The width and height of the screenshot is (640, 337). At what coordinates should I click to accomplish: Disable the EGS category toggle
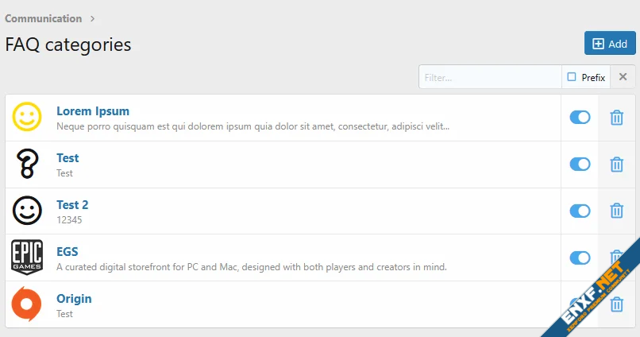pyautogui.click(x=580, y=258)
